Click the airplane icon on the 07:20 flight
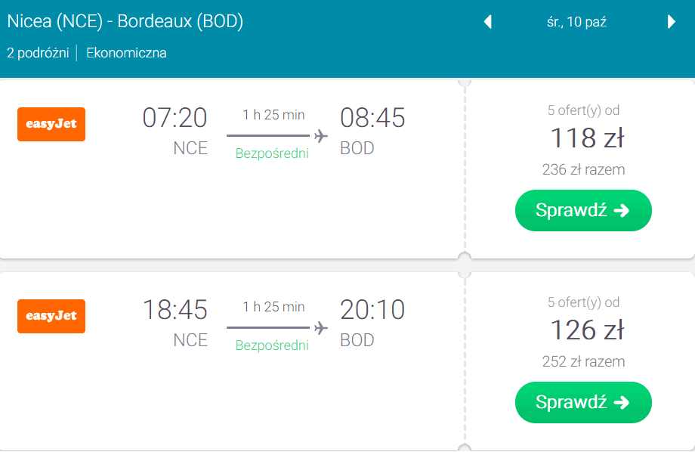Screen dimensions: 695x452 320,134
